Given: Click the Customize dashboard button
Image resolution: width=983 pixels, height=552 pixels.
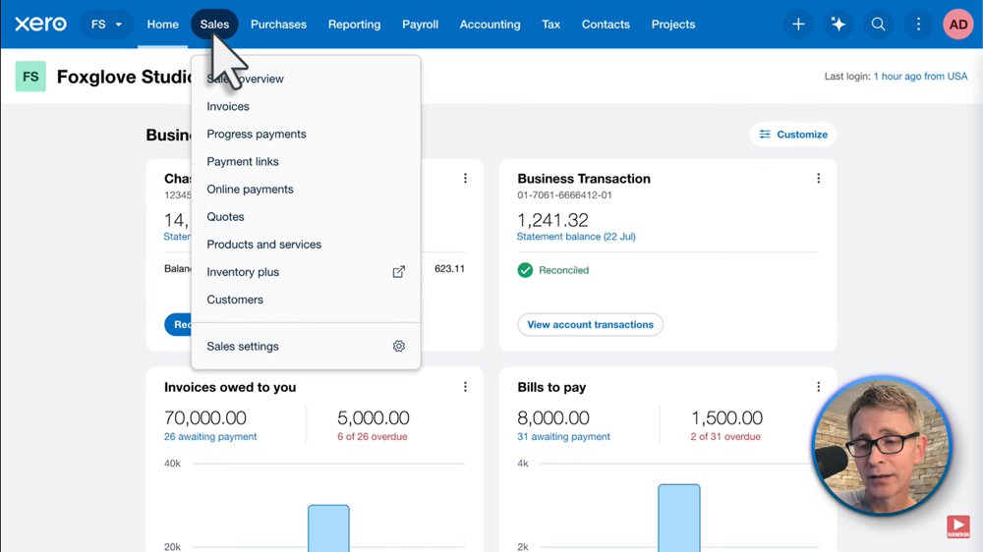Looking at the screenshot, I should pos(792,135).
